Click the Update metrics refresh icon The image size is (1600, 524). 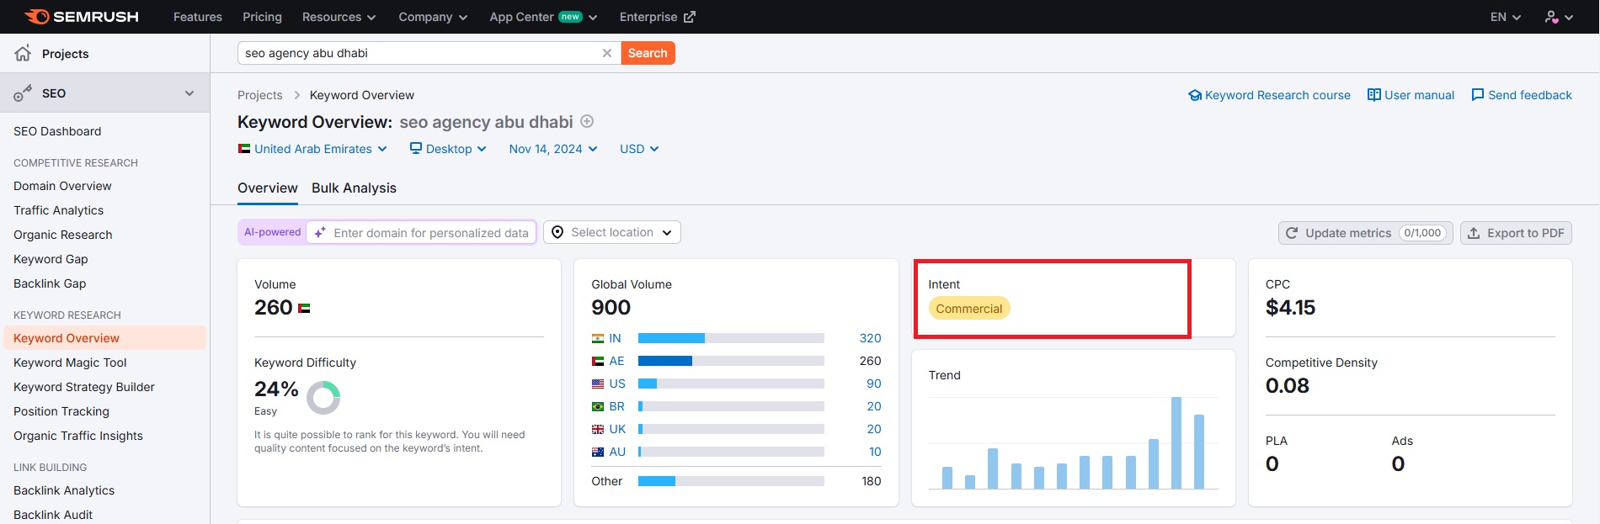(x=1292, y=233)
